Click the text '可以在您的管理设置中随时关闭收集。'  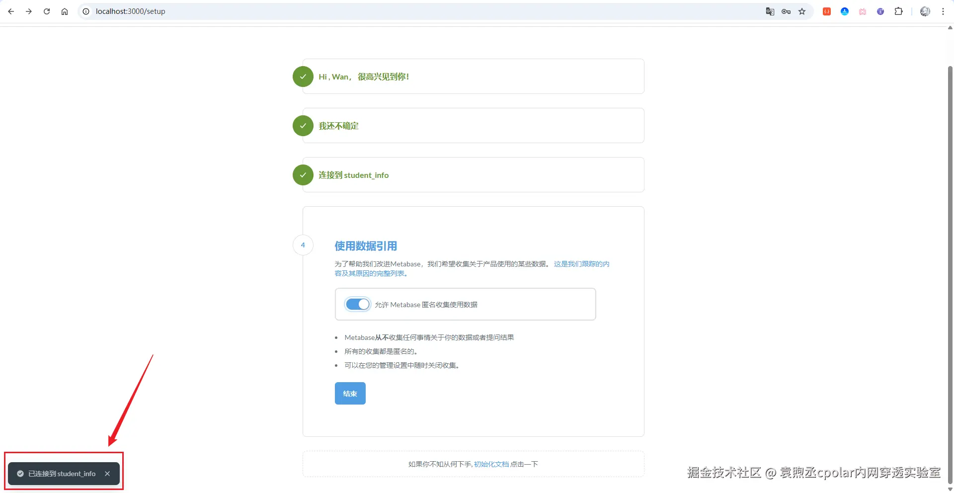pyautogui.click(x=403, y=365)
